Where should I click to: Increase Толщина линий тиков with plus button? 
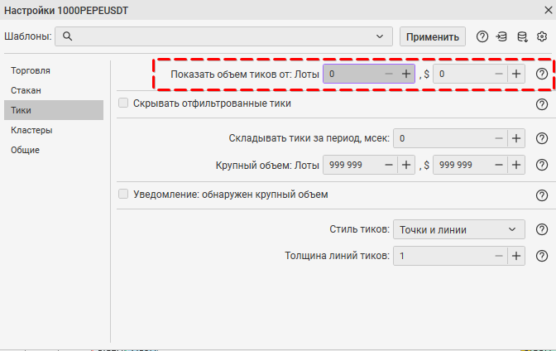point(515,256)
